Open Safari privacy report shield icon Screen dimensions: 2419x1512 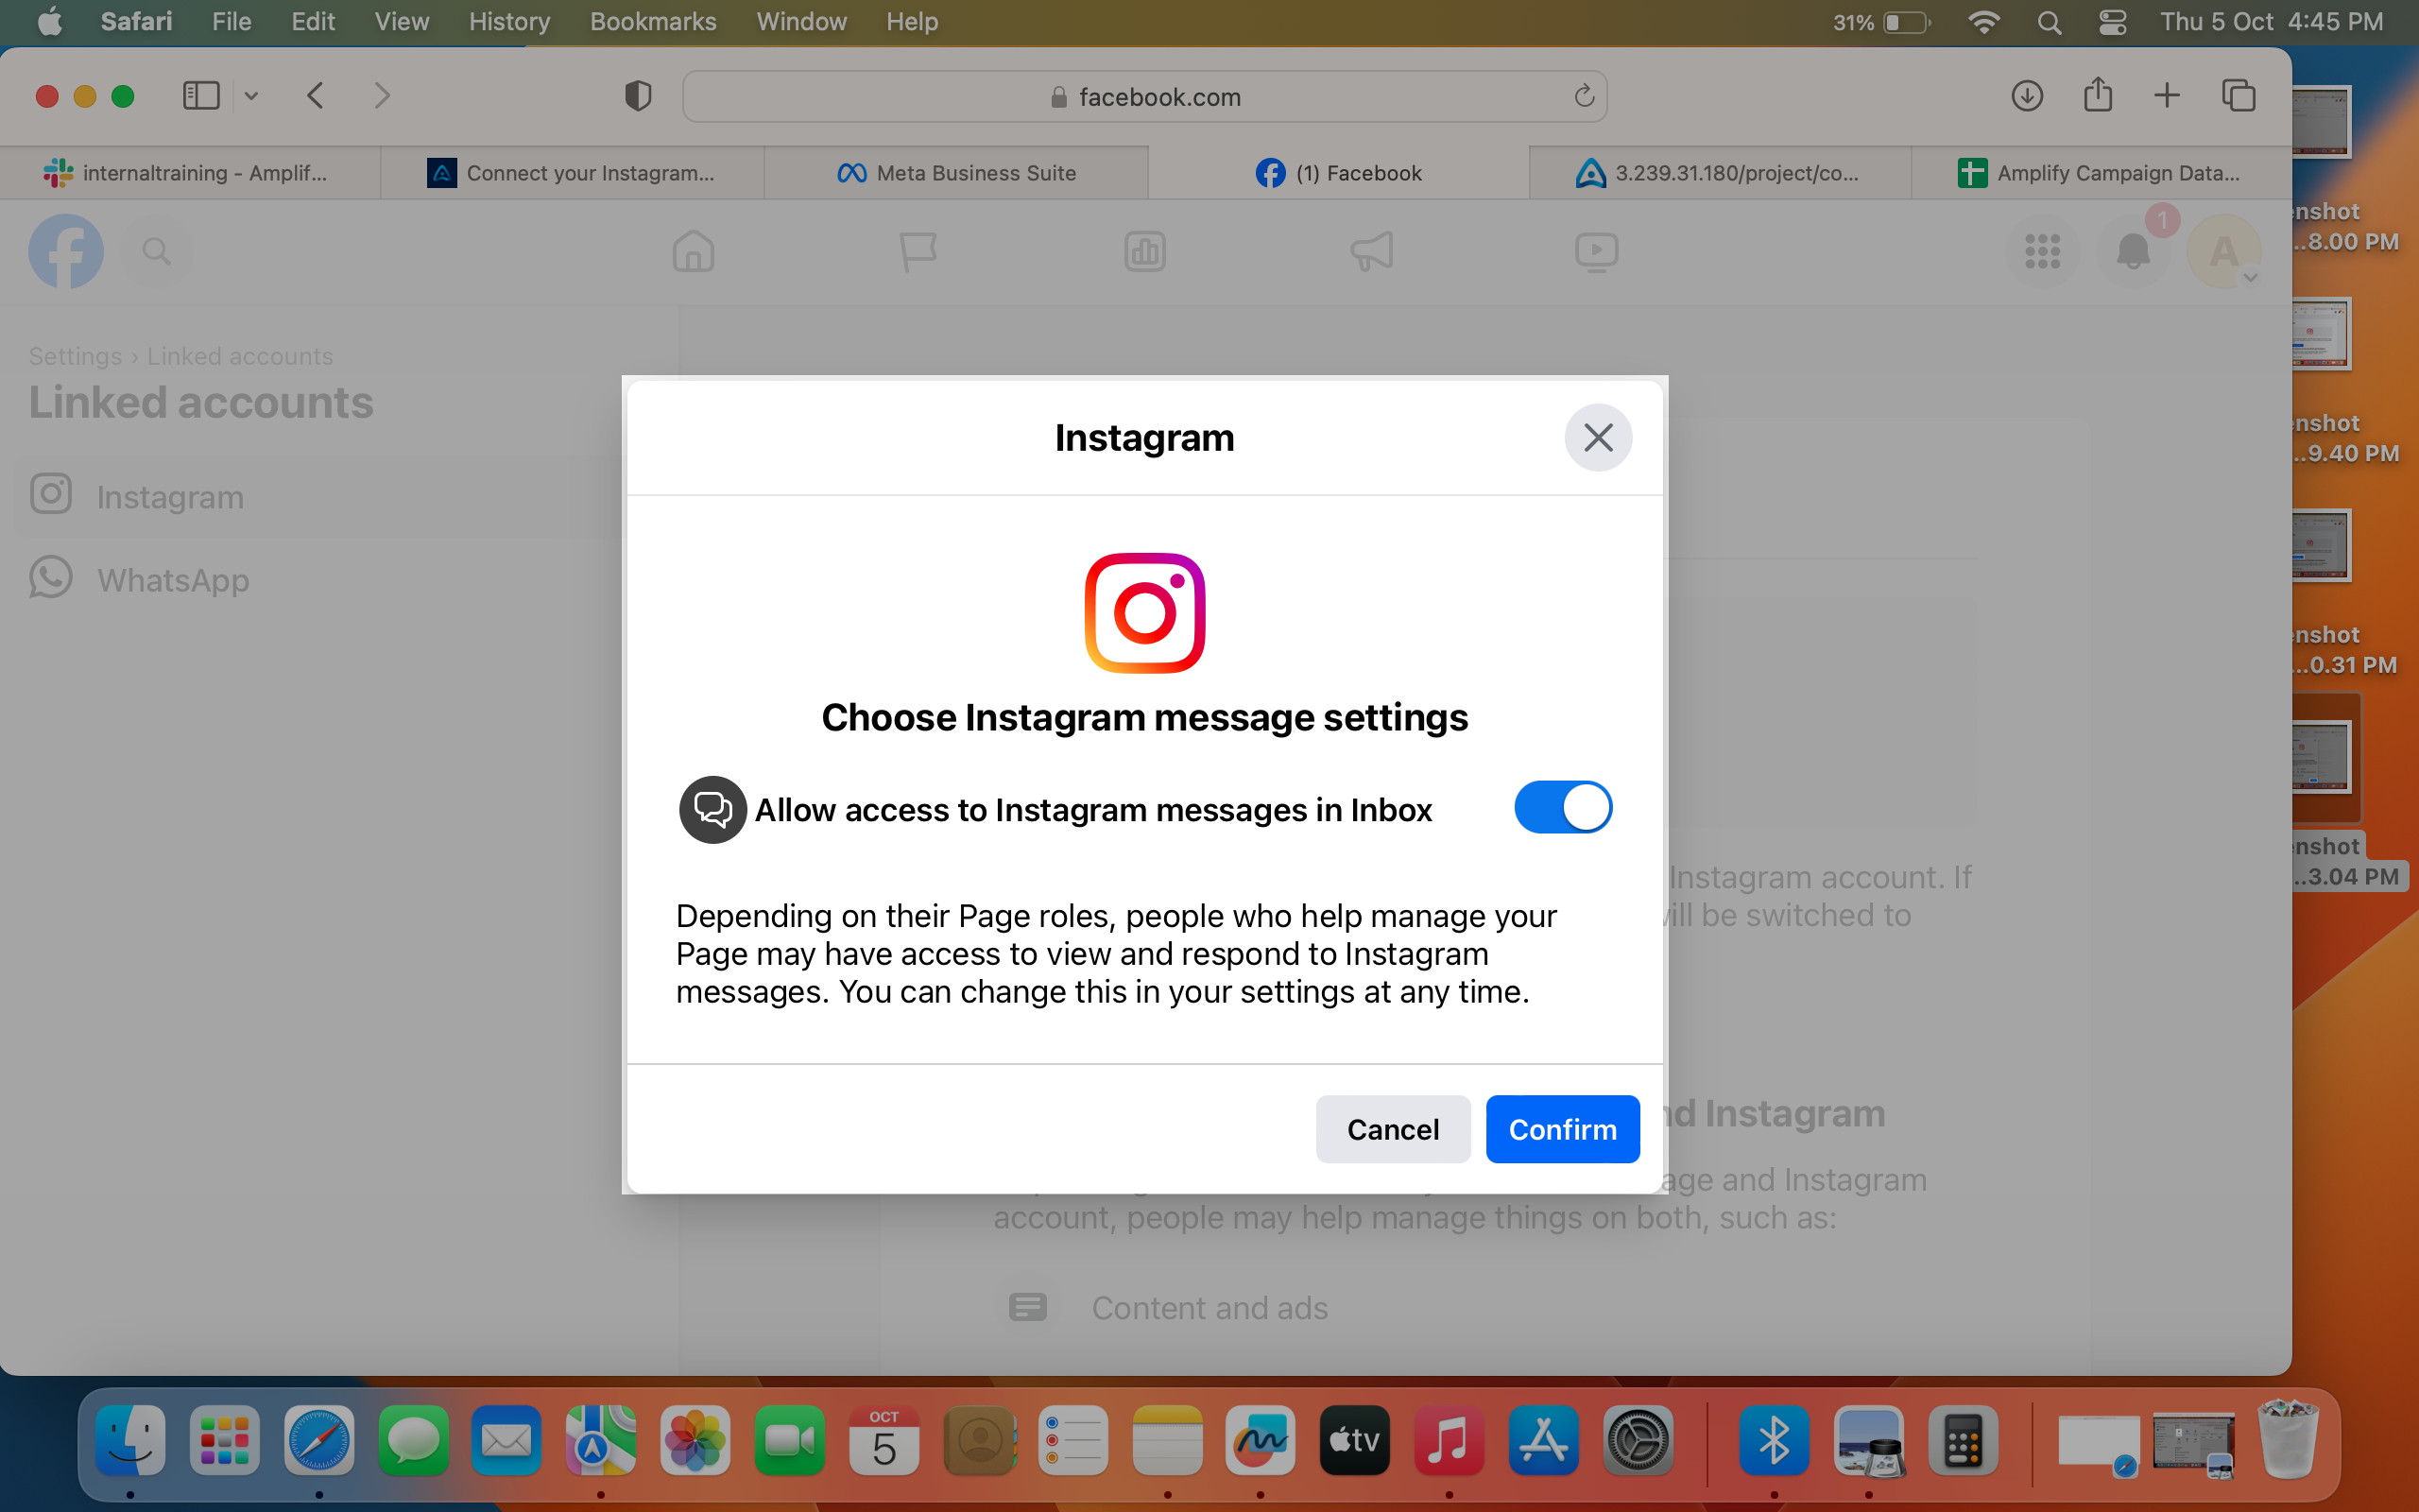pyautogui.click(x=638, y=96)
